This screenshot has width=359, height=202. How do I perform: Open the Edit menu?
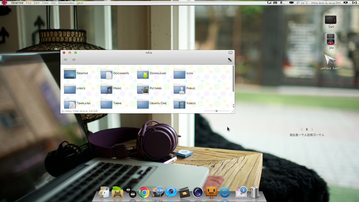[37, 3]
